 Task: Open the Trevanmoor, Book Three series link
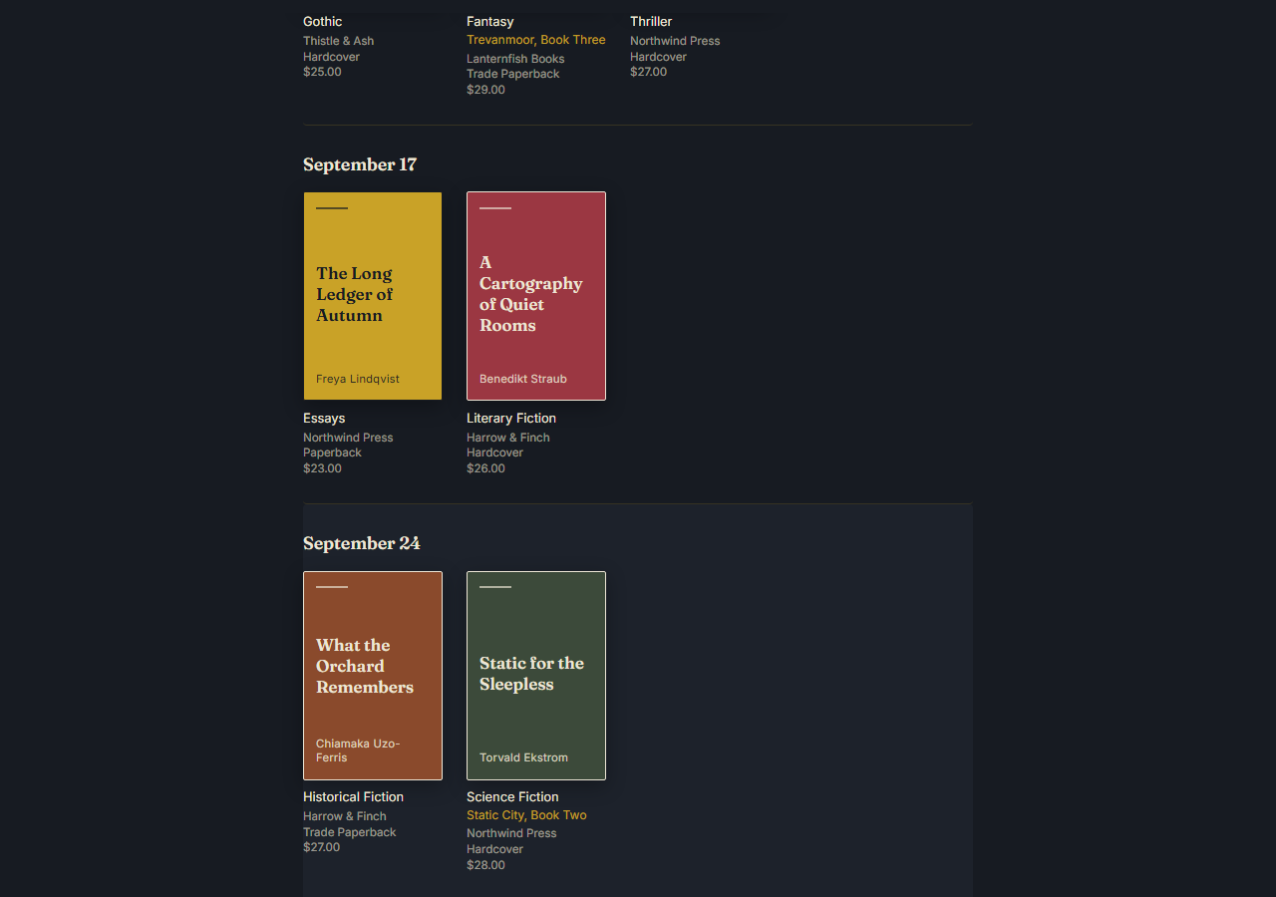(x=536, y=40)
